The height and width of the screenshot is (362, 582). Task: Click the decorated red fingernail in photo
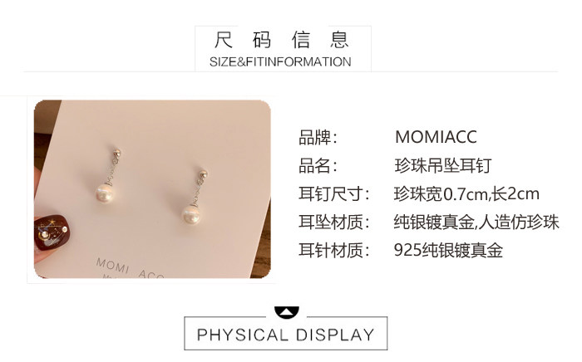coord(52,232)
